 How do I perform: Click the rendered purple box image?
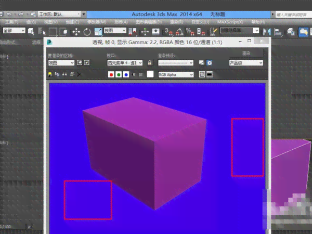click(x=145, y=153)
